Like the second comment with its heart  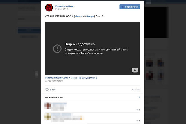137,121
